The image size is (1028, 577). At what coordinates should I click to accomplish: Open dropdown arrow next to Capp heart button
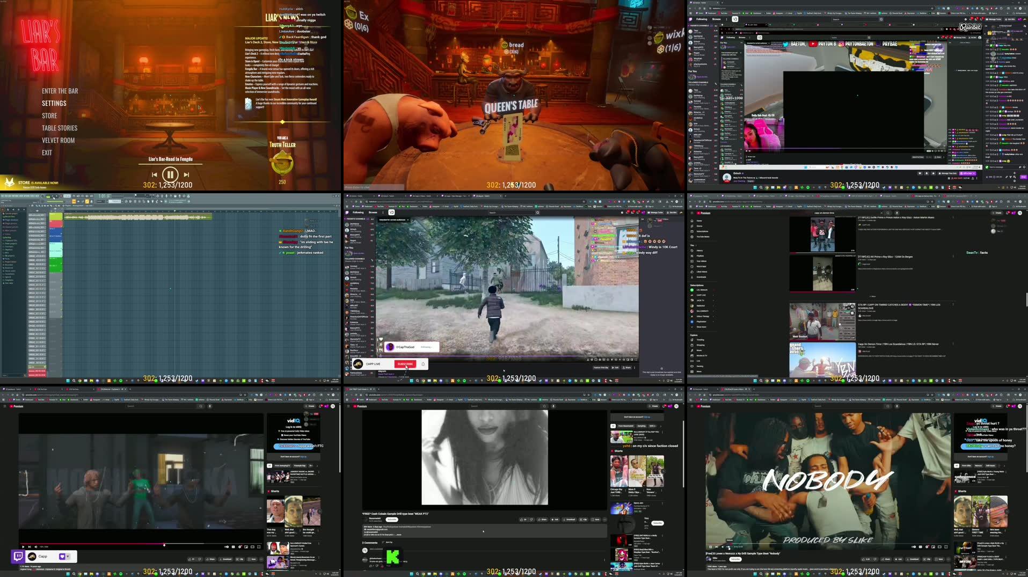pos(68,557)
